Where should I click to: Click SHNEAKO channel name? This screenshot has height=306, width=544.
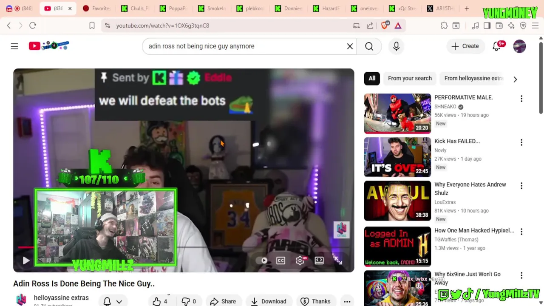point(445,107)
